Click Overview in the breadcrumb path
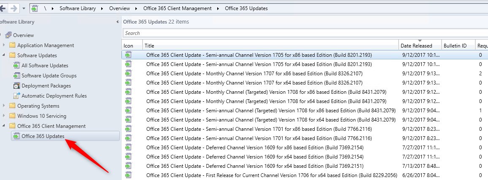This screenshot has height=180, width=488. click(119, 8)
